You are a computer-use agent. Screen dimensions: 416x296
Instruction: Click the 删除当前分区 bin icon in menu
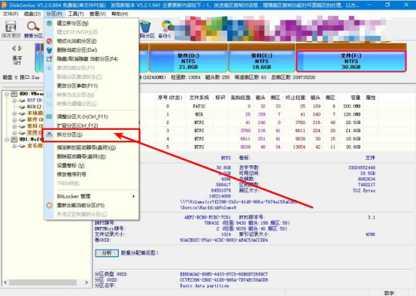click(x=50, y=50)
